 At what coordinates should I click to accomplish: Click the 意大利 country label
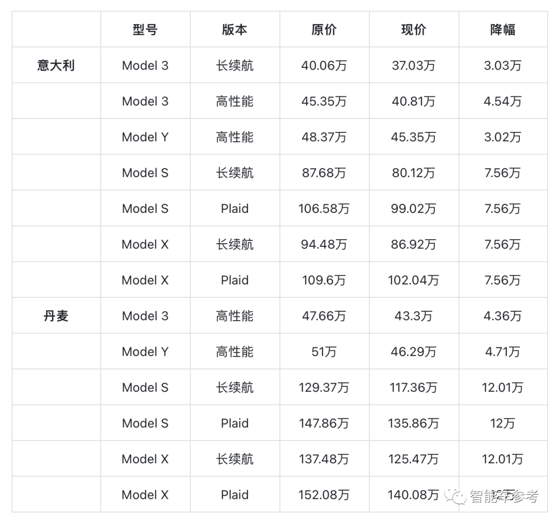[x=56, y=65]
